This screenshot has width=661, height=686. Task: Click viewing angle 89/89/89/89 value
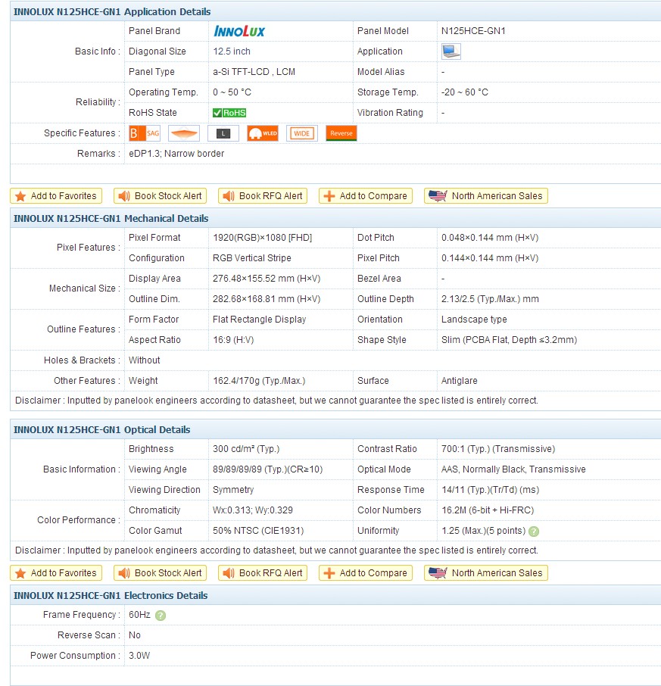(268, 469)
